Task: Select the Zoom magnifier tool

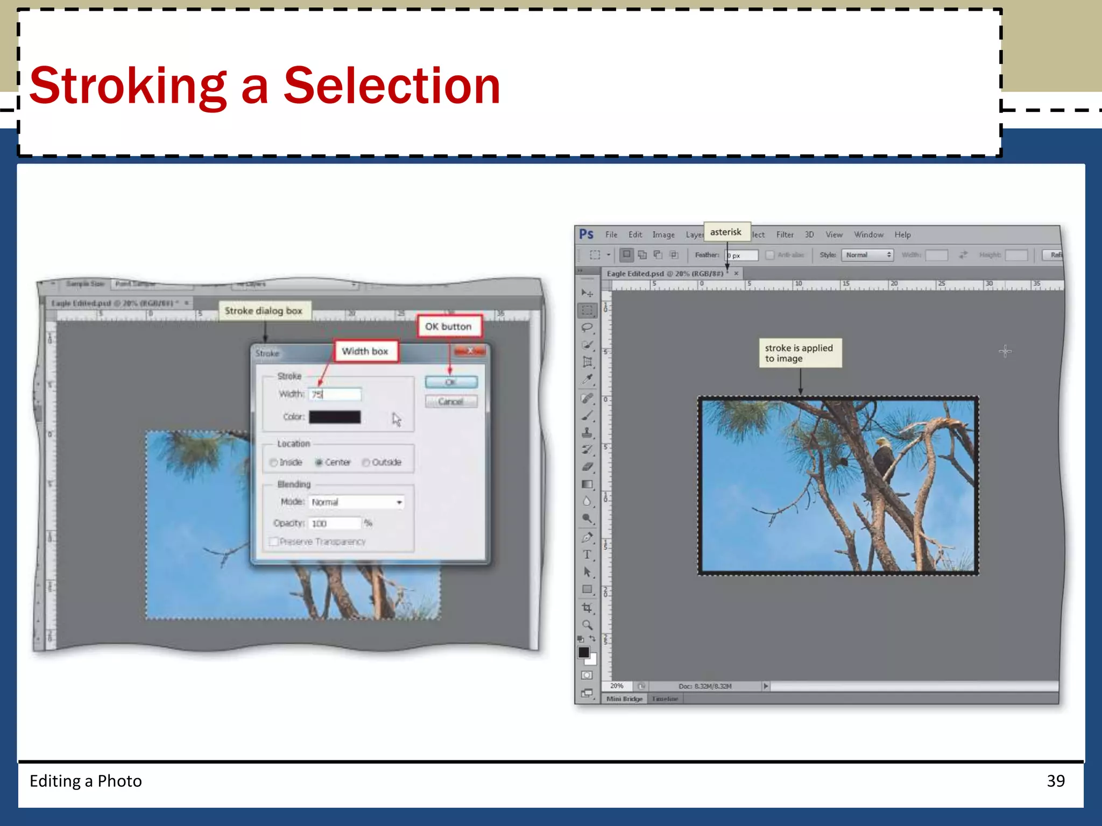Action: [587, 625]
